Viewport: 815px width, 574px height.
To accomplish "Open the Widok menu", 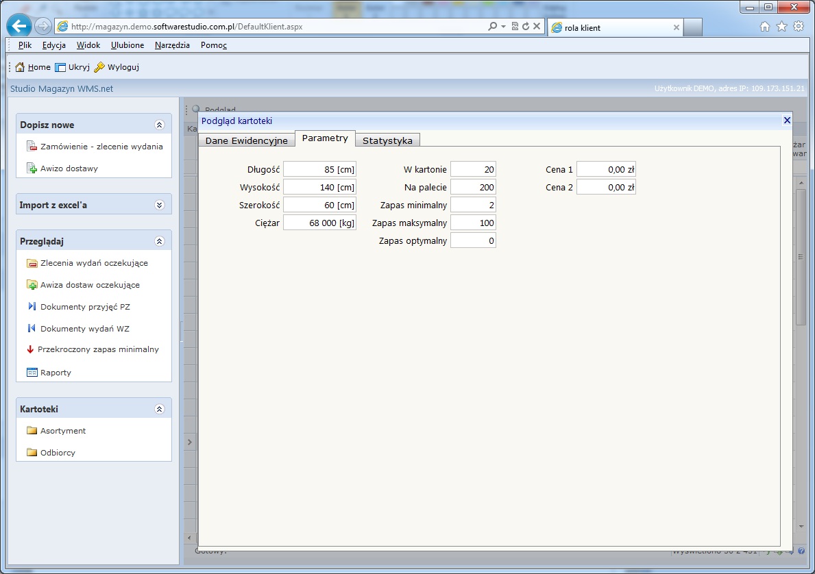I will pos(88,45).
